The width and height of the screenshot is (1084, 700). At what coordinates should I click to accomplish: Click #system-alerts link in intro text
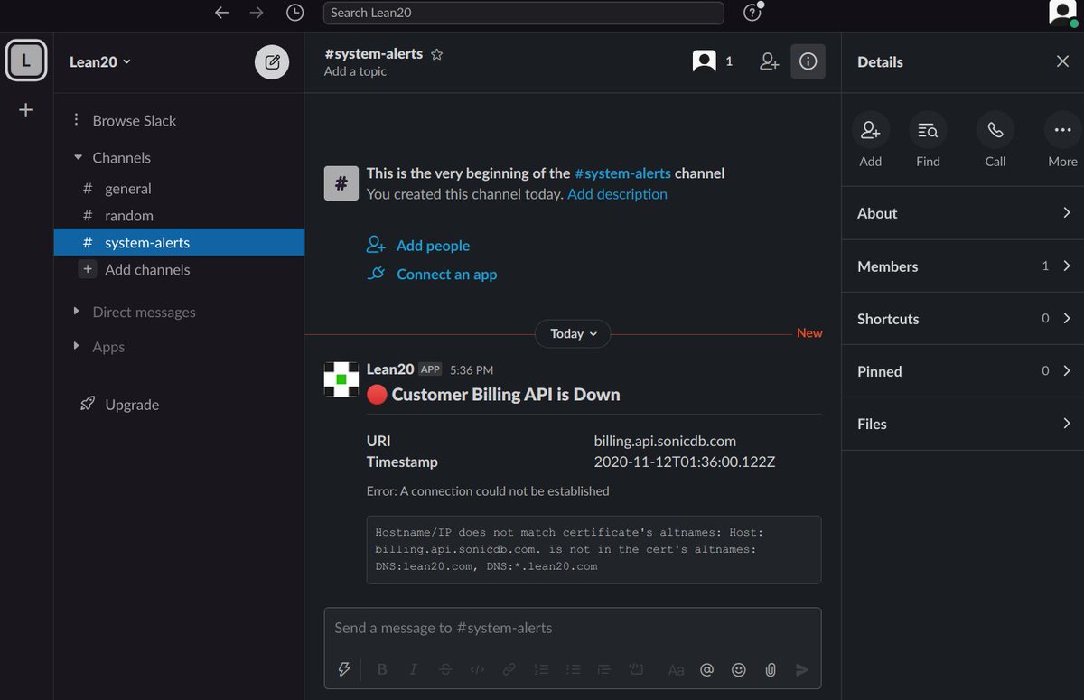click(622, 173)
